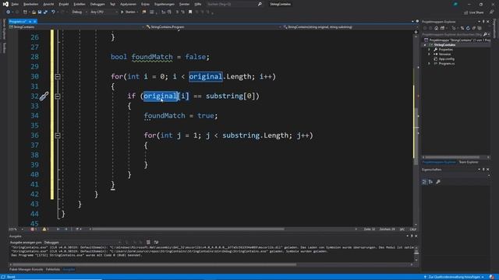Open the Datei menu

pyautogui.click(x=15, y=4)
